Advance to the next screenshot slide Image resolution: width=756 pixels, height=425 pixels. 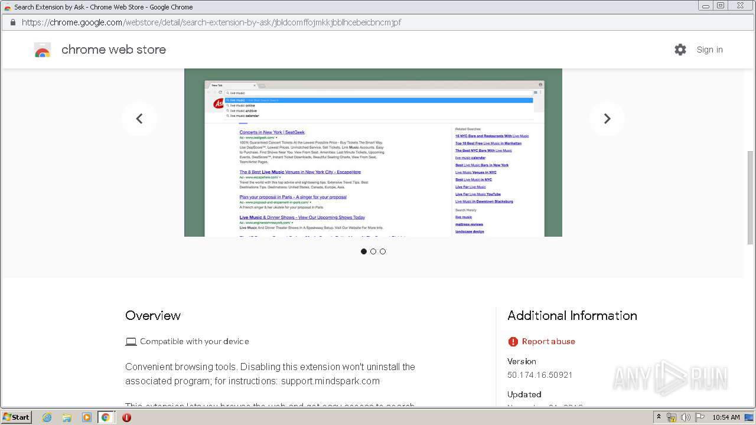(x=607, y=119)
